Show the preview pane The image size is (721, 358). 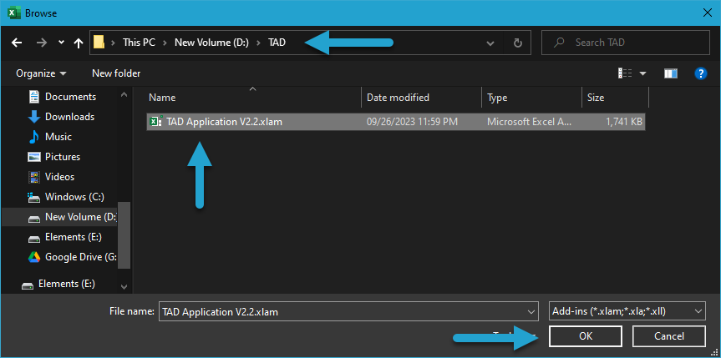point(671,73)
